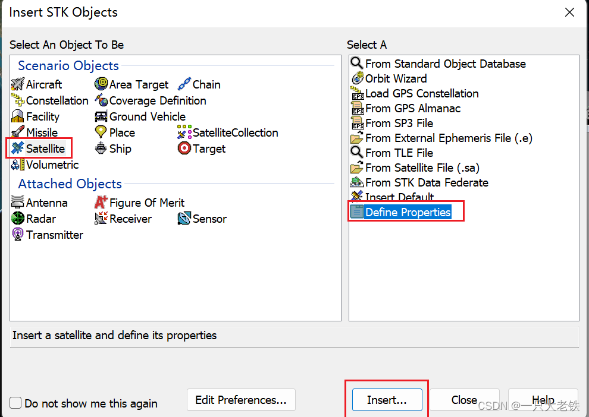Open Edit Preferences dialog

pyautogui.click(x=241, y=400)
